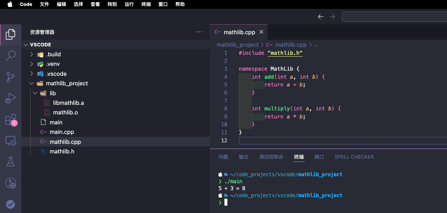447x213 pixels.
Task: Click the navigate back arrow button
Action: (321, 17)
